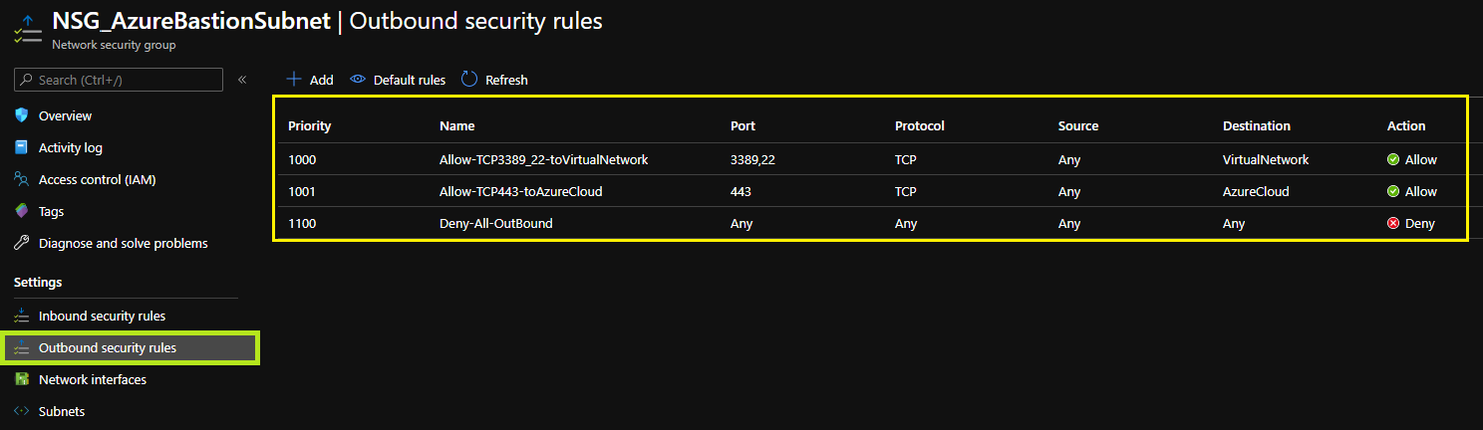1483x430 pixels.
Task: Open the Allow-TCP443-toAzureCloud rule row
Action: tap(869, 191)
